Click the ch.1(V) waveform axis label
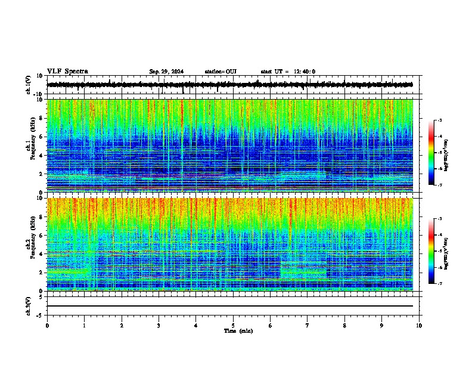This screenshot has height=365, width=472. point(29,85)
